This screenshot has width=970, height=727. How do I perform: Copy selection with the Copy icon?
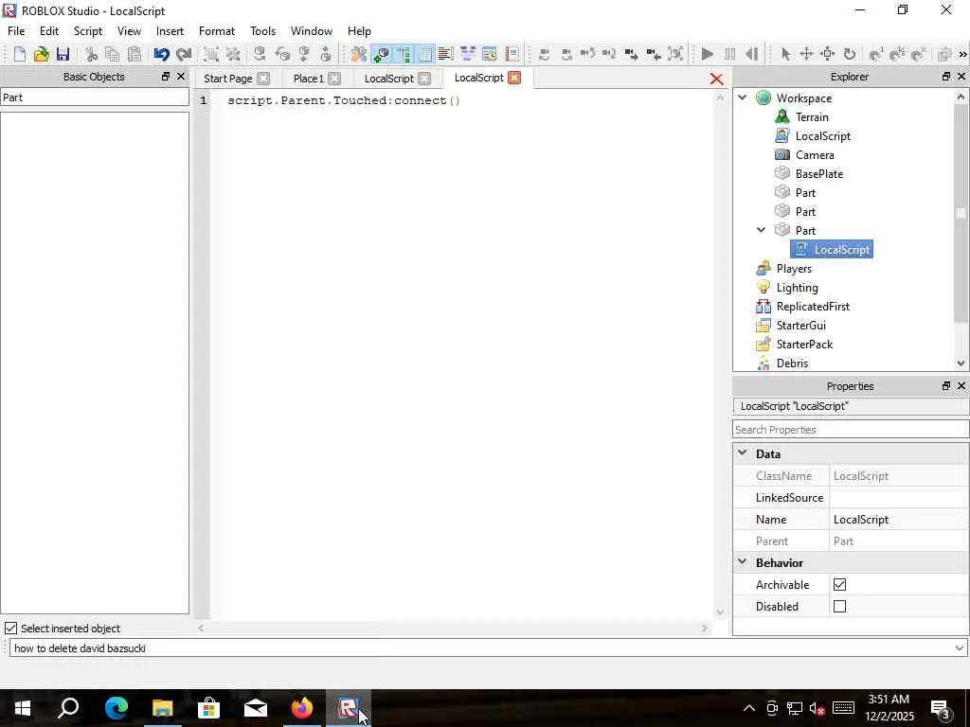pos(113,54)
